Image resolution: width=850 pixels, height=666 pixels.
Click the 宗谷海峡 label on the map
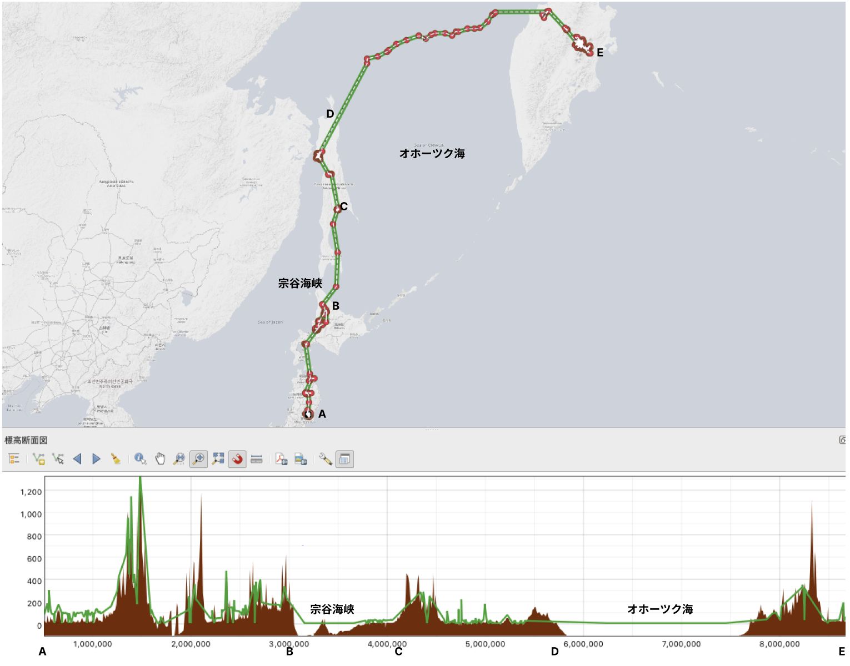[301, 283]
